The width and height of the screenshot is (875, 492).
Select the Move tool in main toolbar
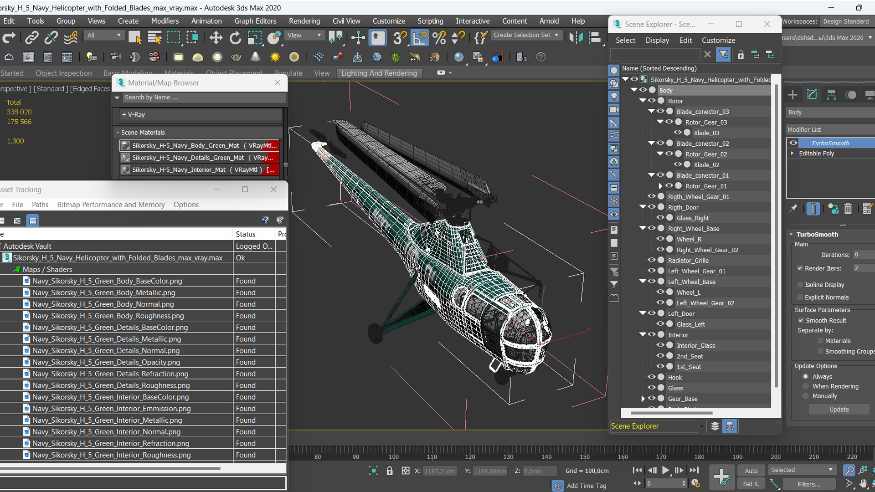coord(216,38)
